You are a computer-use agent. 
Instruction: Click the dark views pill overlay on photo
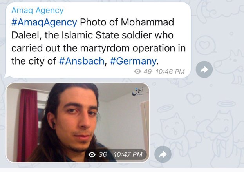point(116,155)
